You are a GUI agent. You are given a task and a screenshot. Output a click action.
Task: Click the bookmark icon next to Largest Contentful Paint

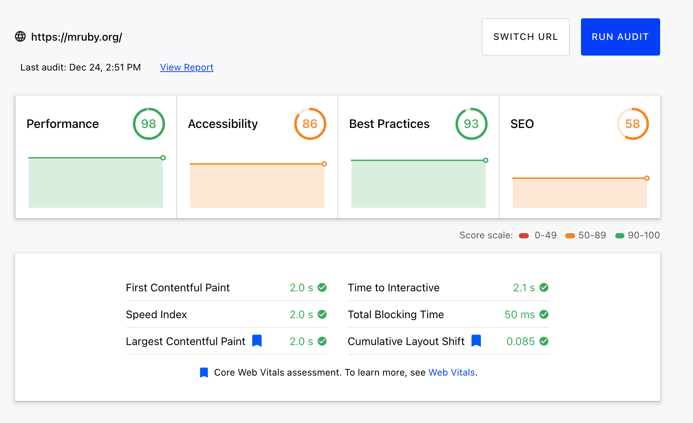(x=257, y=341)
